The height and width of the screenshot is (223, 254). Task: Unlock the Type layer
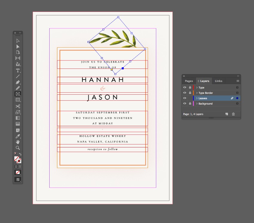point(190,87)
